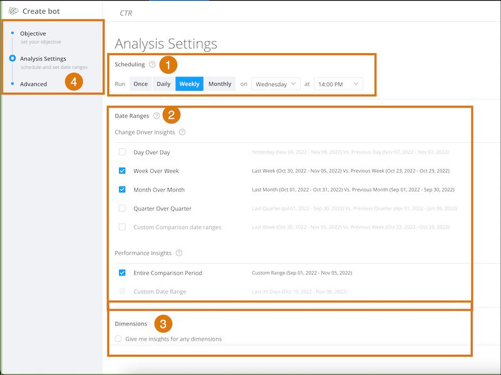The width and height of the screenshot is (501, 375).
Task: Show help for Change Driver Insights
Action: (x=182, y=132)
